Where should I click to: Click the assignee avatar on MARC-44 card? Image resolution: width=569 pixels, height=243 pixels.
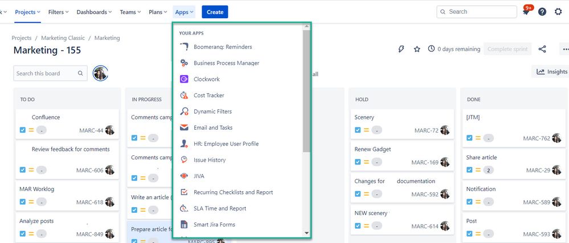coord(110,130)
